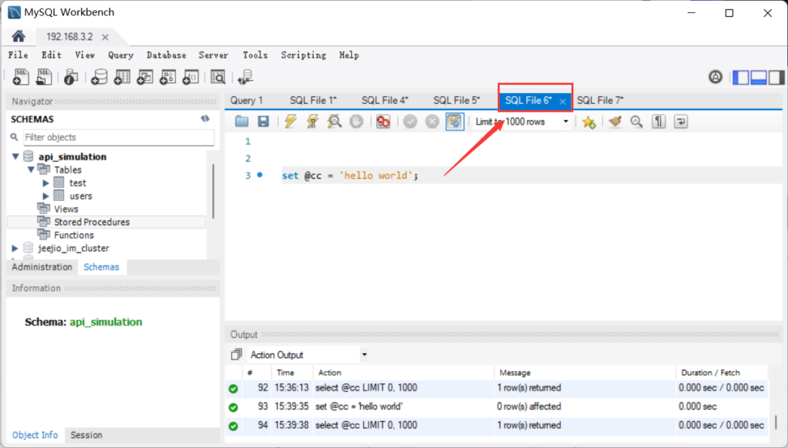
Task: Expand the test table node
Action: 46,183
